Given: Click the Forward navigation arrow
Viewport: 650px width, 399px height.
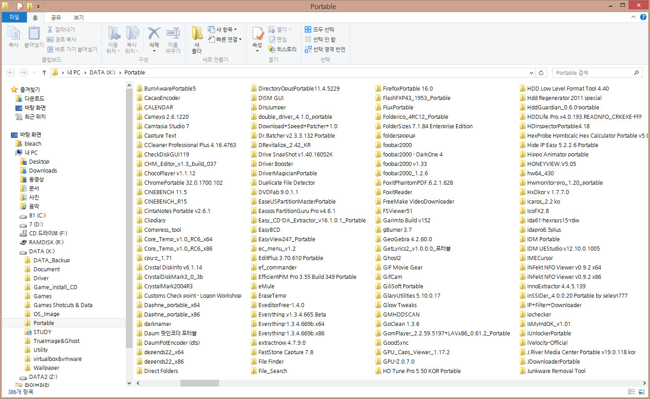Looking at the screenshot, I should click(x=23, y=73).
